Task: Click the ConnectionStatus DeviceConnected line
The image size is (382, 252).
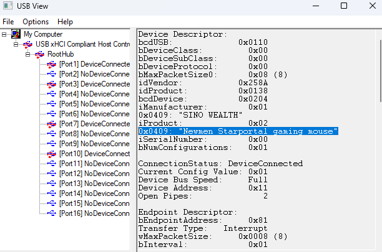Action: tap(220, 164)
